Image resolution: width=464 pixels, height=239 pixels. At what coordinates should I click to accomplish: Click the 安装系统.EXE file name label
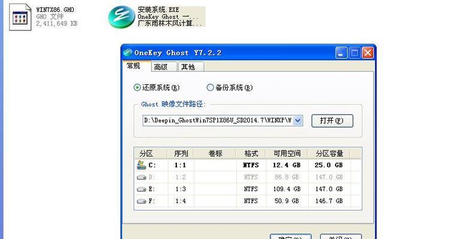coord(158,10)
